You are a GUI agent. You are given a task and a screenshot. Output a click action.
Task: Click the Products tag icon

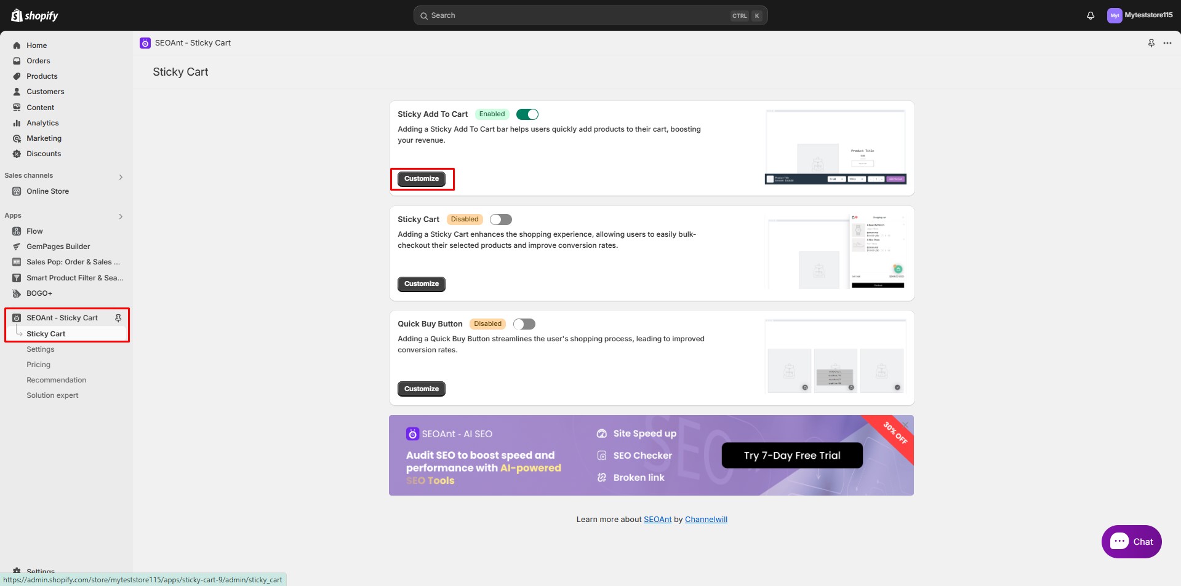tap(17, 76)
